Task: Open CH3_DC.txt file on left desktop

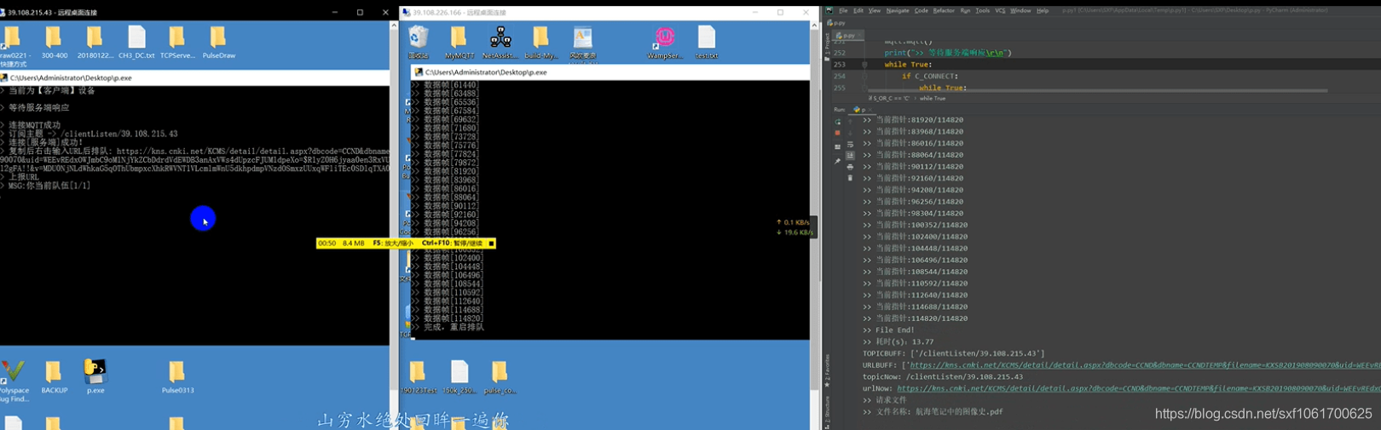Action: coord(136,42)
